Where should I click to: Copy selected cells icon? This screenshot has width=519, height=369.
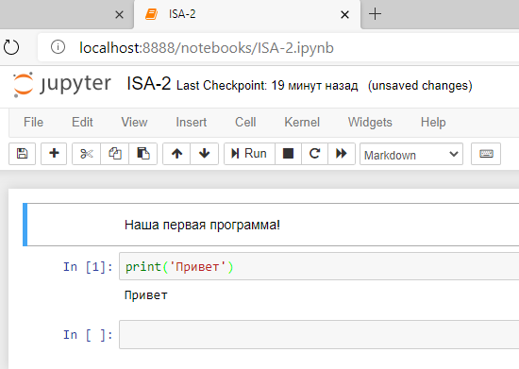pyautogui.click(x=115, y=154)
